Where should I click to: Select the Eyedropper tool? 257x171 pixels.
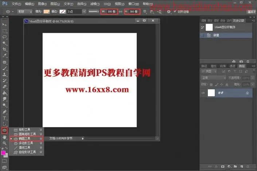coord(4,55)
